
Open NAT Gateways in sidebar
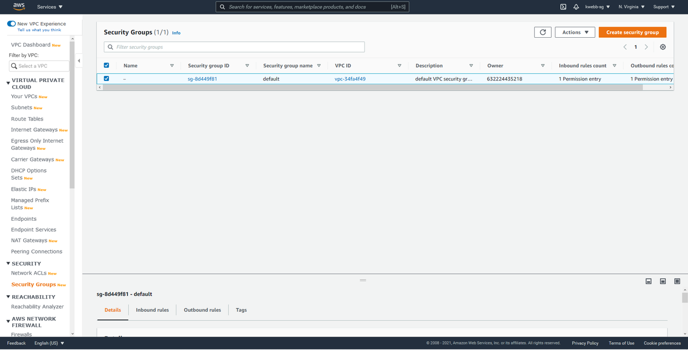coord(29,241)
